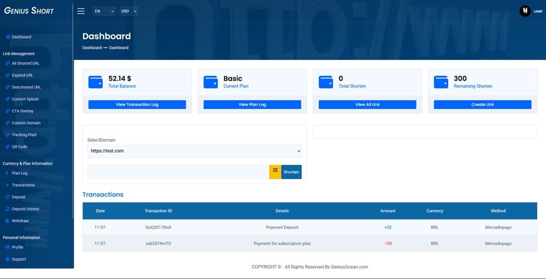546x279 pixels.
Task: Open All Shorted URL in sidebar
Action: [x=25, y=63]
